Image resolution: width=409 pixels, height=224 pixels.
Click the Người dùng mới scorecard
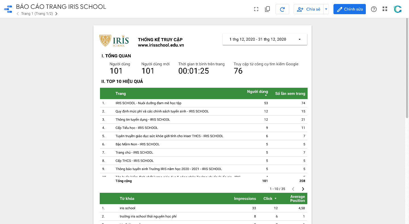pos(155,68)
